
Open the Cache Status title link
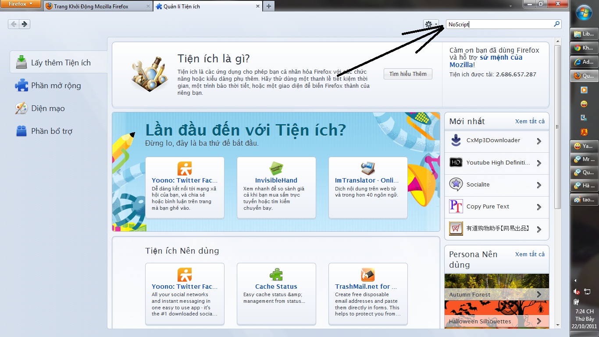276,287
